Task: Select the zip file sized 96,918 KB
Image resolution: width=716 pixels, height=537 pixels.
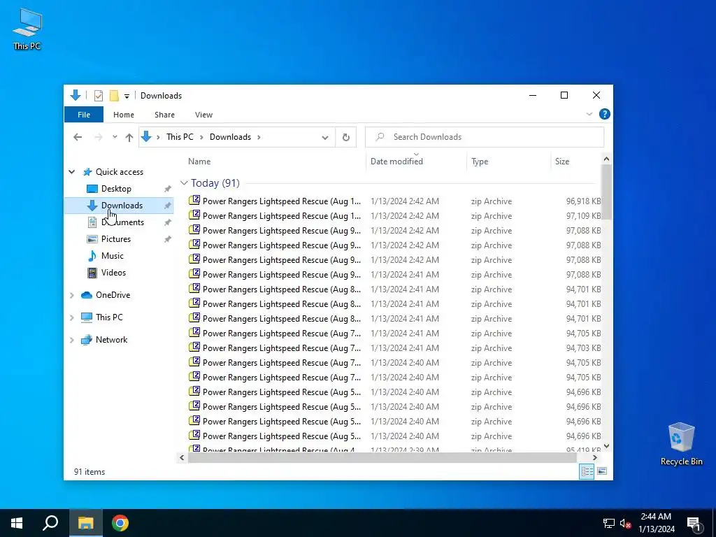Action: [x=394, y=201]
